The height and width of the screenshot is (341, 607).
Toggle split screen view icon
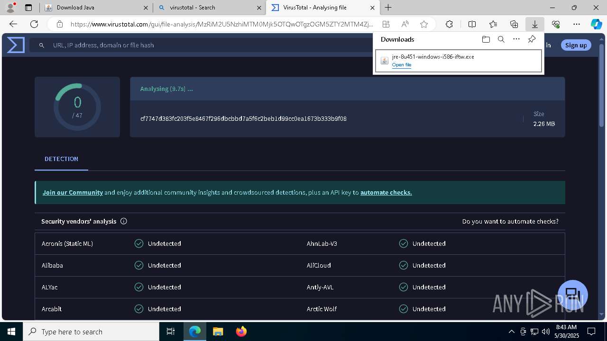472,24
